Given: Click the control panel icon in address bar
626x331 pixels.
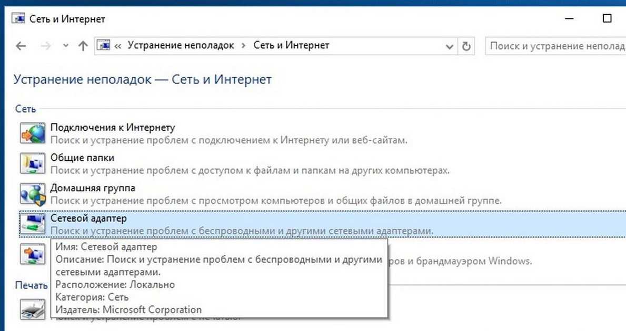Looking at the screenshot, I should pos(104,46).
